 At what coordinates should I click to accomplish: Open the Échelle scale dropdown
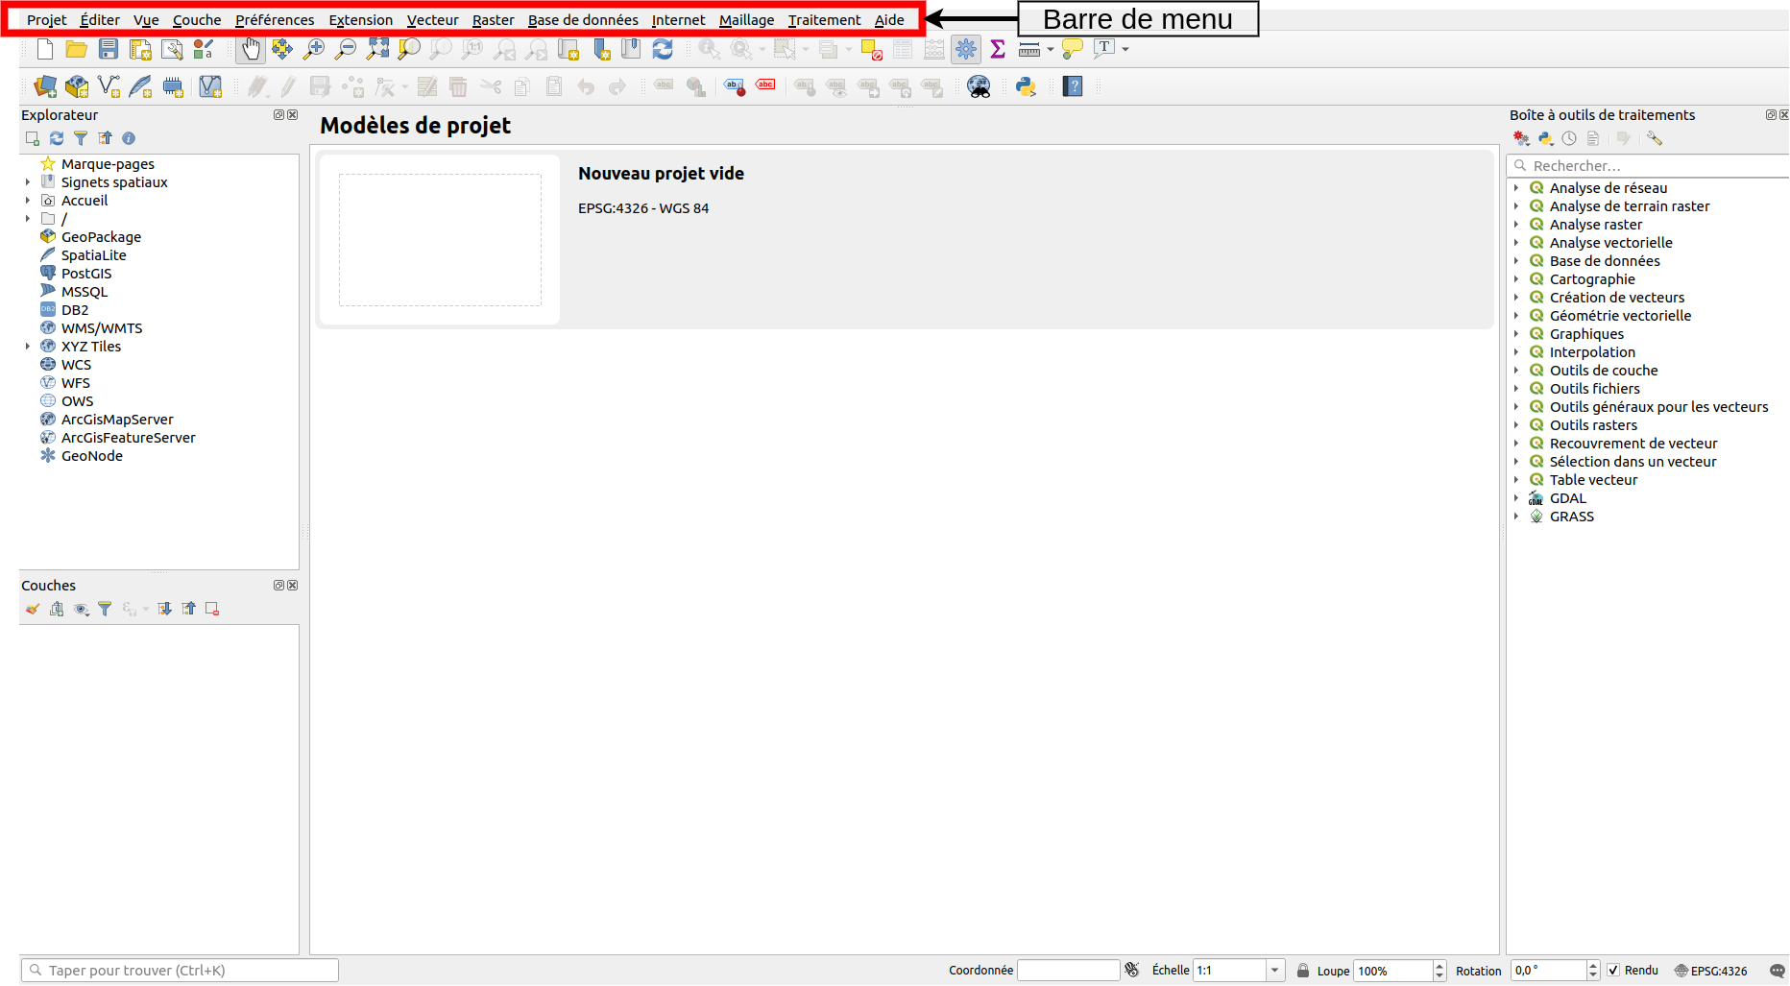coord(1274,971)
